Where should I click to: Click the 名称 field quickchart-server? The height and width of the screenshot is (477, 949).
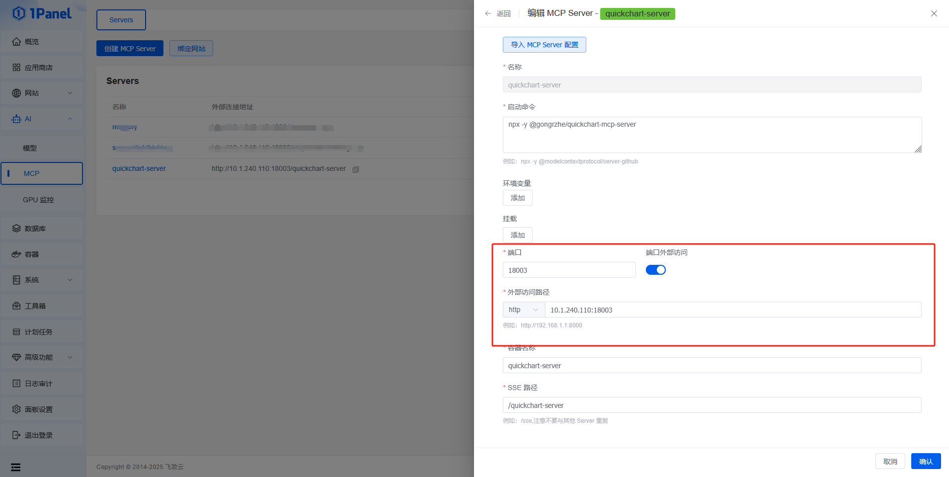pos(712,84)
